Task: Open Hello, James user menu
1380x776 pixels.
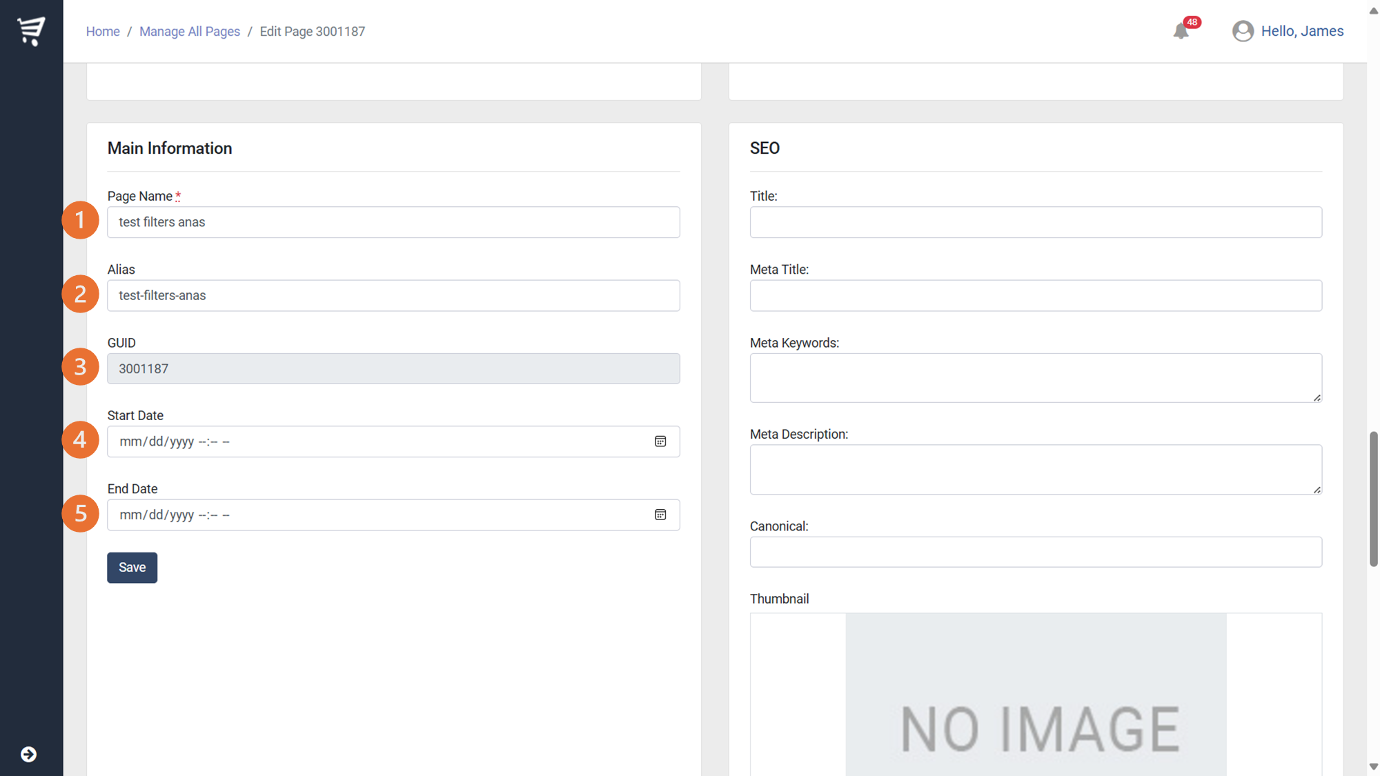Action: [x=1301, y=31]
